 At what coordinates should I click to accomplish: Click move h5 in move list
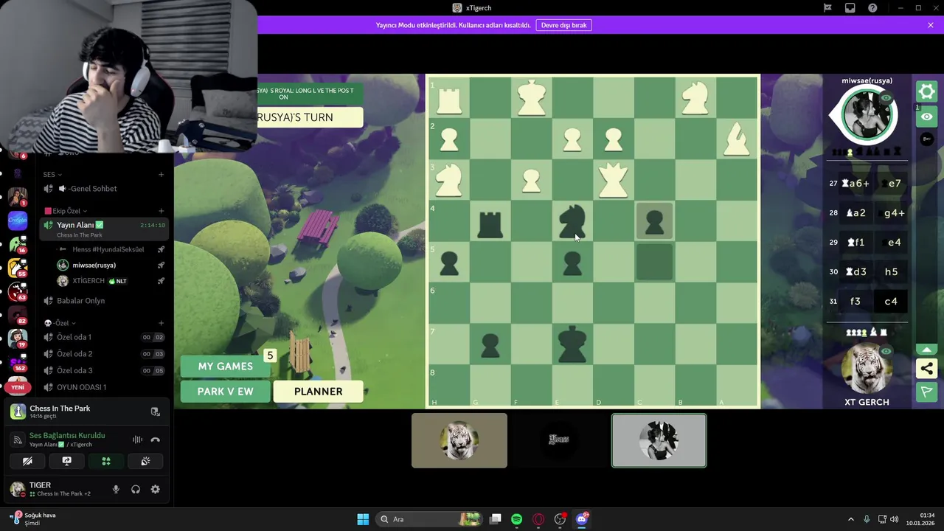click(x=891, y=271)
